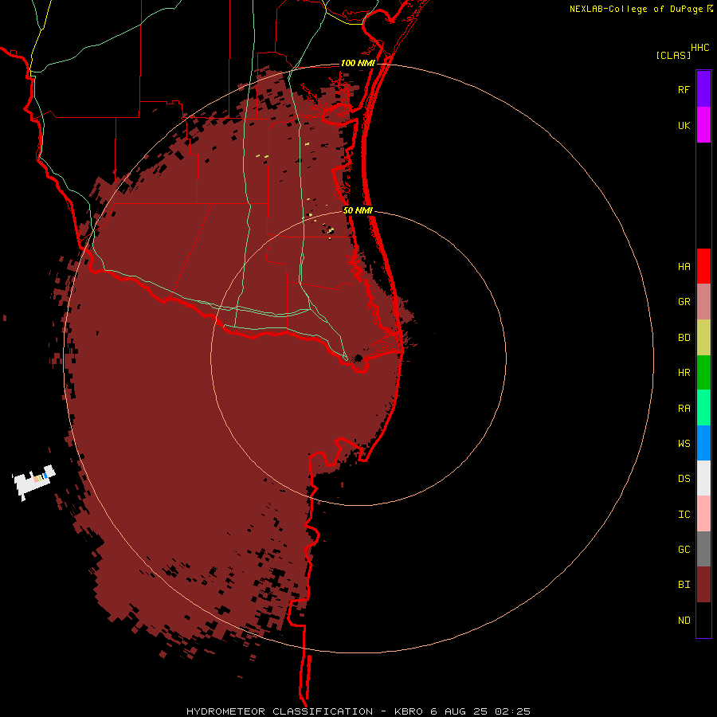Screen dimensions: 717x717
Task: Click the HHC product label
Action: point(699,48)
